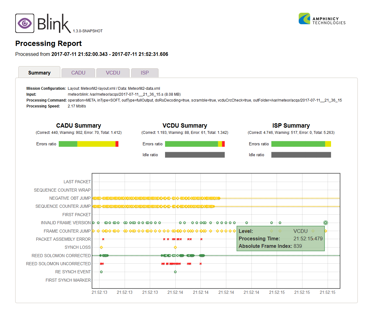Click the input file path link
The height and width of the screenshot is (318, 373).
[124, 94]
